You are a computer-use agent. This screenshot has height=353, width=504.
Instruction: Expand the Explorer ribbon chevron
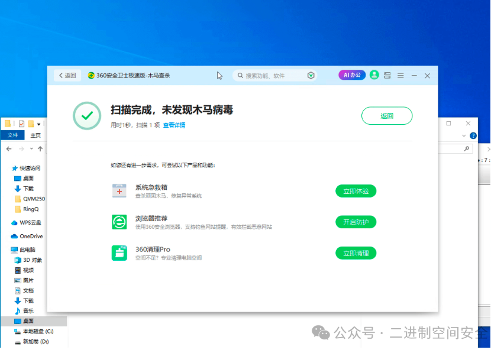(x=464, y=135)
